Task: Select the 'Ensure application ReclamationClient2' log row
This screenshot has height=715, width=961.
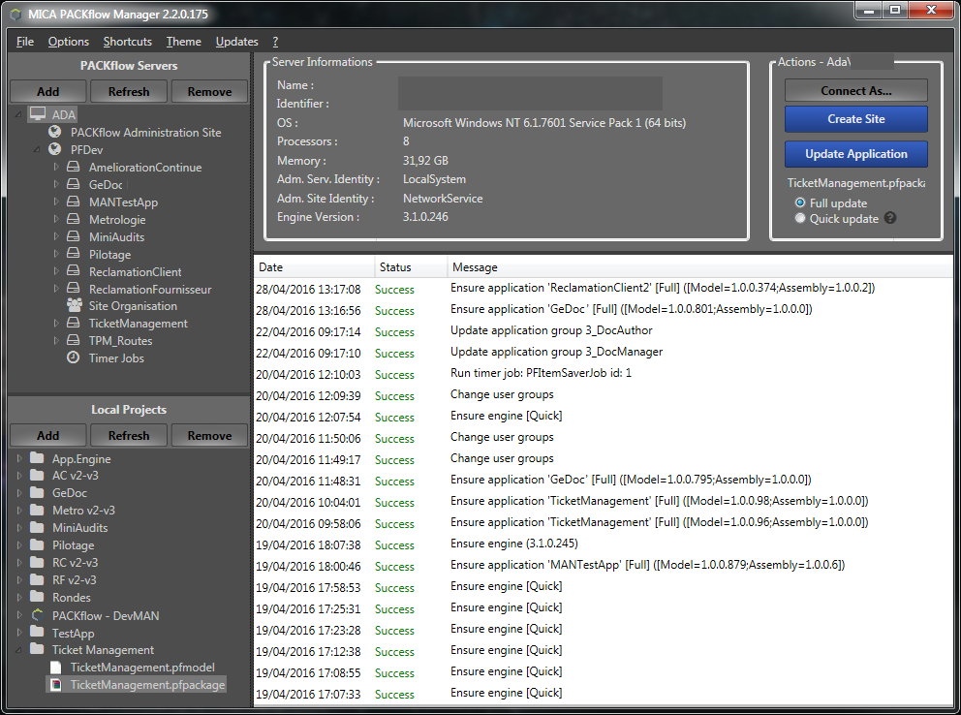Action: point(604,289)
